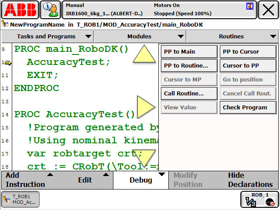Select the 'PROC AccuracyTest()' line
This screenshot has height=210, width=280.
click(75, 114)
